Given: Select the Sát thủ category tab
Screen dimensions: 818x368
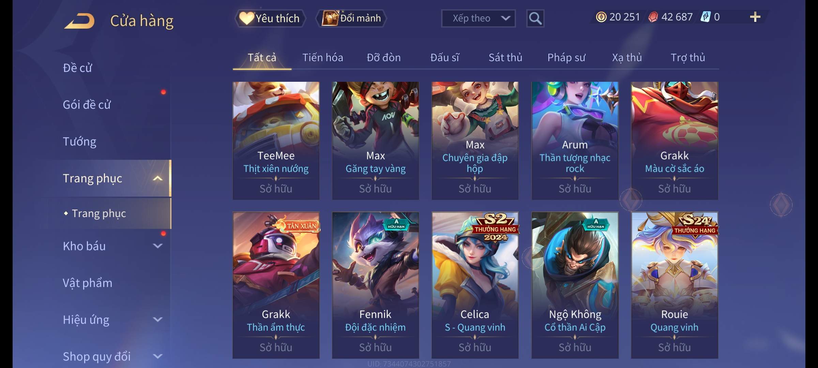Looking at the screenshot, I should tap(505, 58).
